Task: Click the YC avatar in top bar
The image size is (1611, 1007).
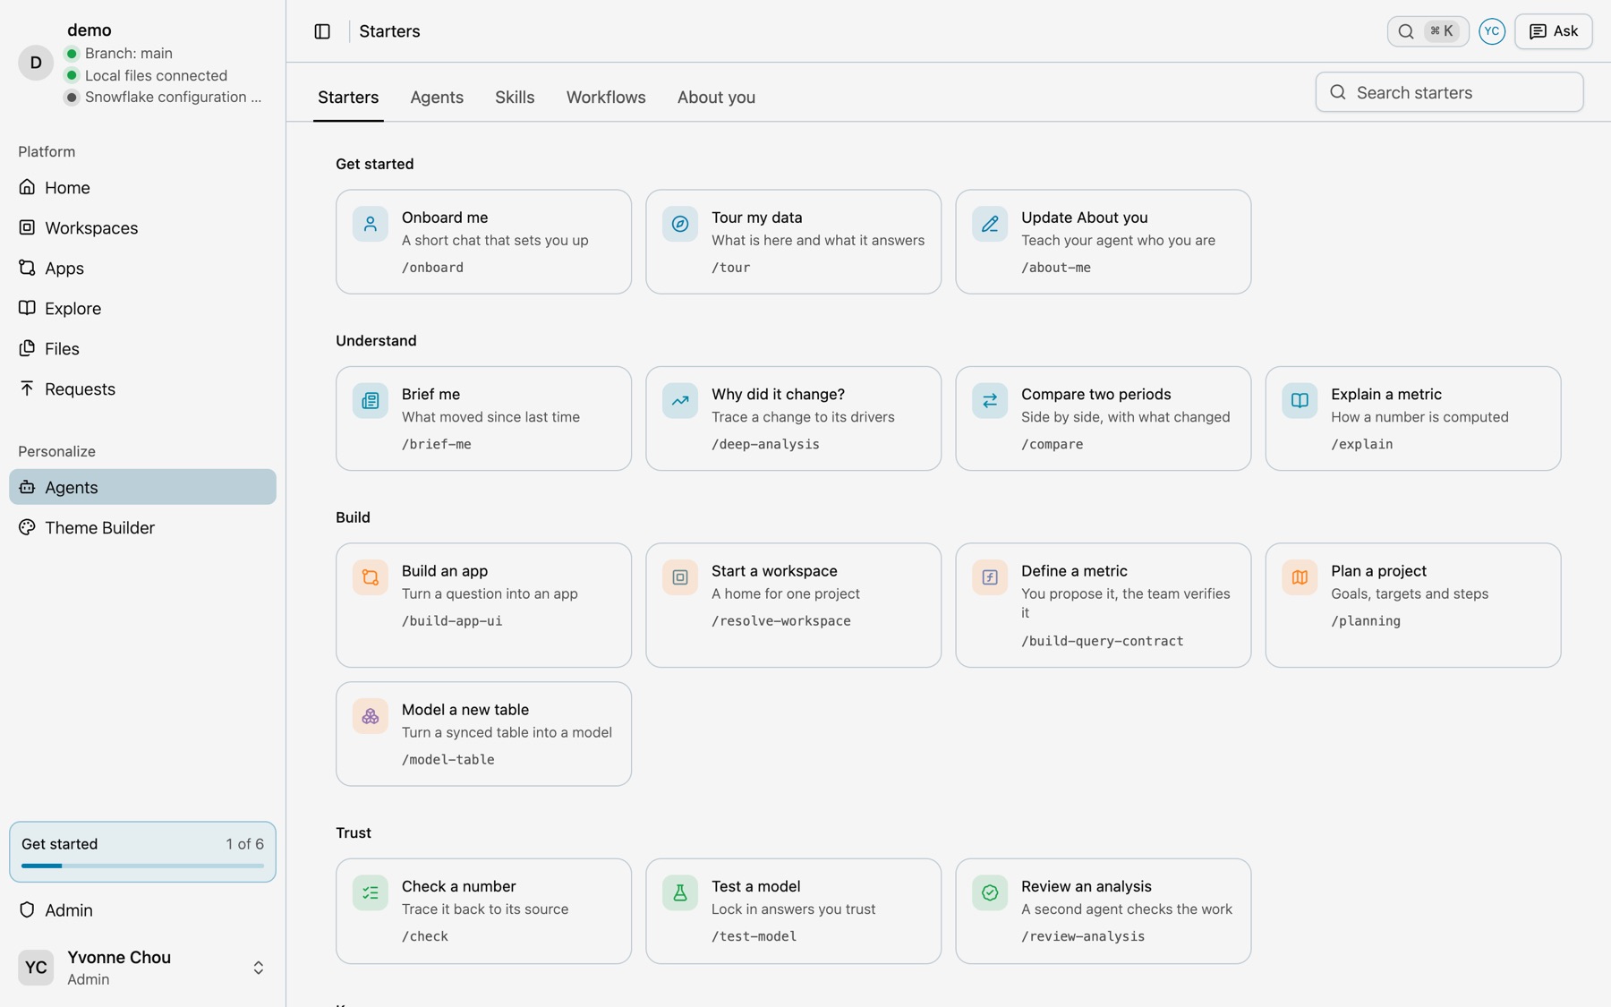Action: point(1491,31)
